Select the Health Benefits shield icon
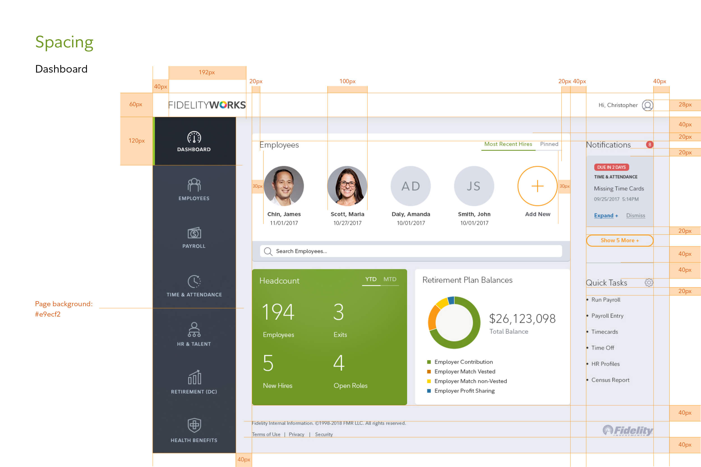This screenshot has height=467, width=701. [x=194, y=425]
